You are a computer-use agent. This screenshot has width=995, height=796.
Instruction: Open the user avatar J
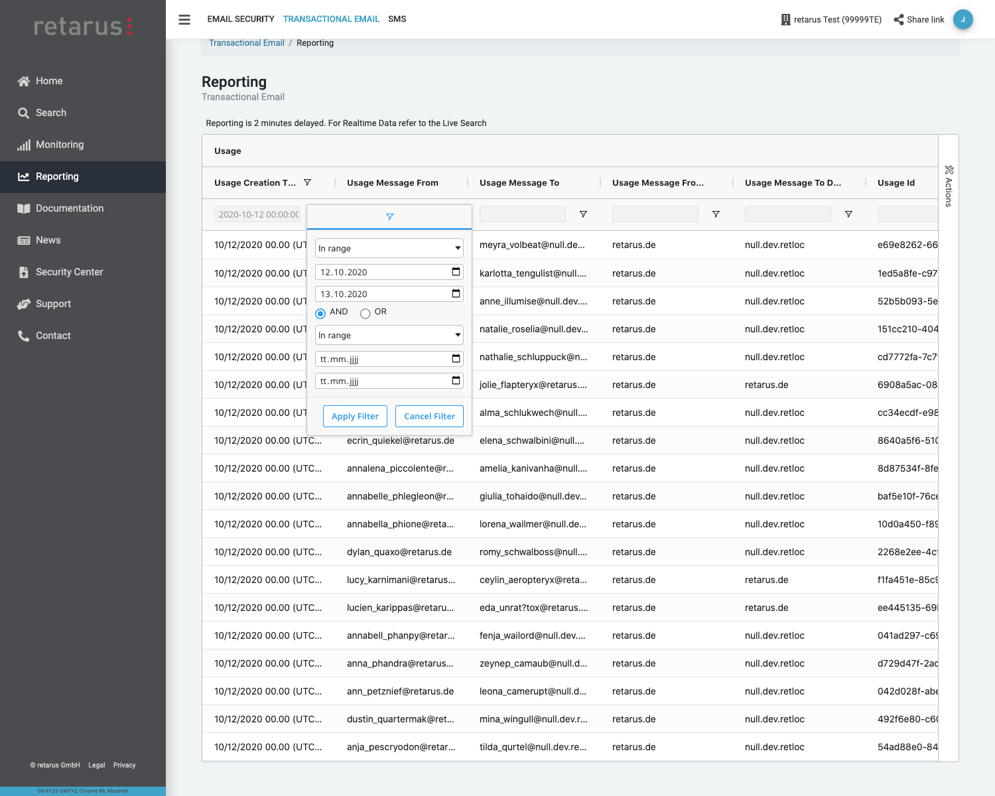pos(963,19)
